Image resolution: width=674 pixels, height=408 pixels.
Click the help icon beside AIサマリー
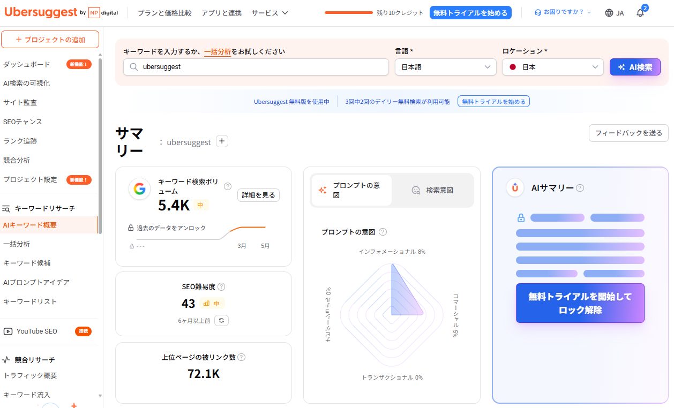(580, 188)
